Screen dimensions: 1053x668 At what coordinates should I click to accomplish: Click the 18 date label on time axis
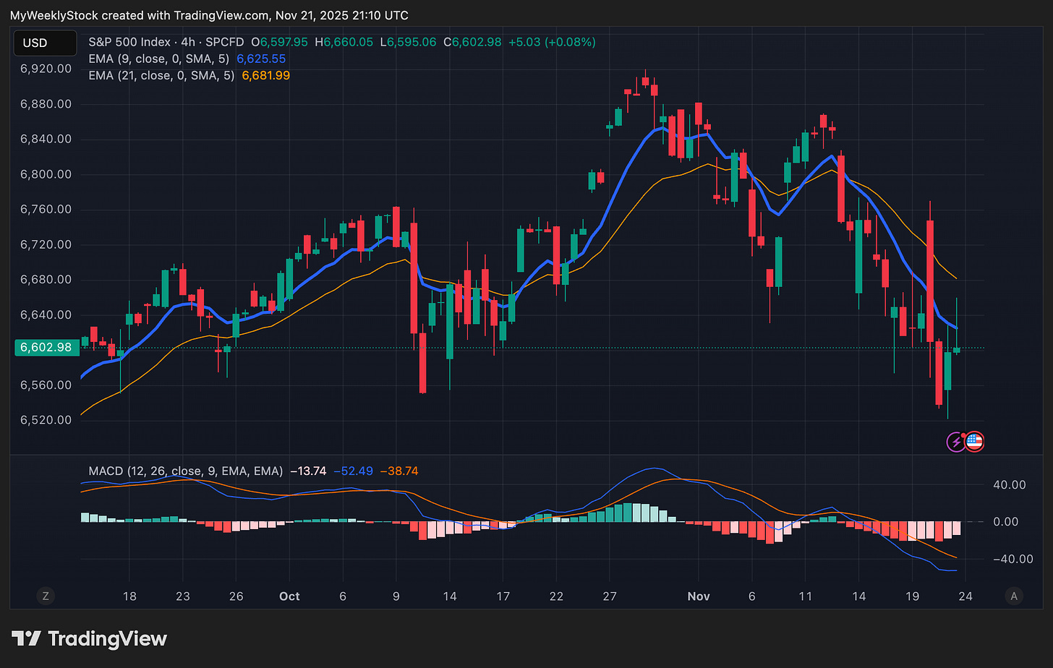pos(129,596)
